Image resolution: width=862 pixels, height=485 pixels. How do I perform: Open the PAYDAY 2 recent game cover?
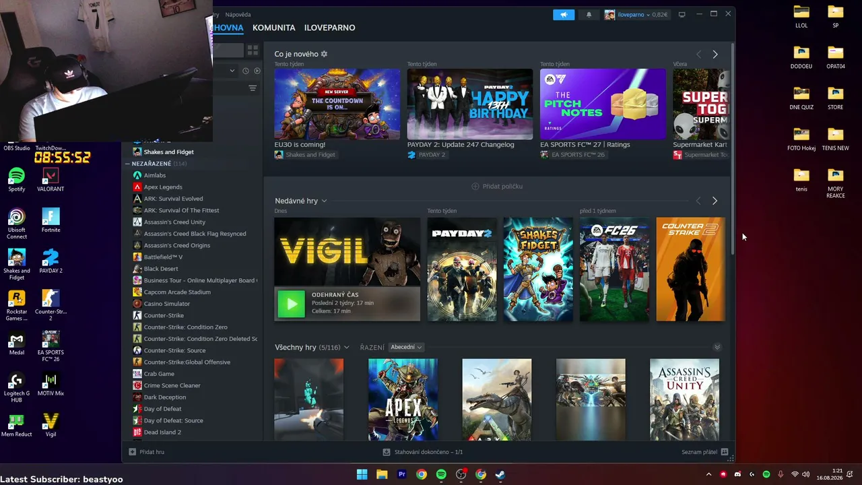462,269
